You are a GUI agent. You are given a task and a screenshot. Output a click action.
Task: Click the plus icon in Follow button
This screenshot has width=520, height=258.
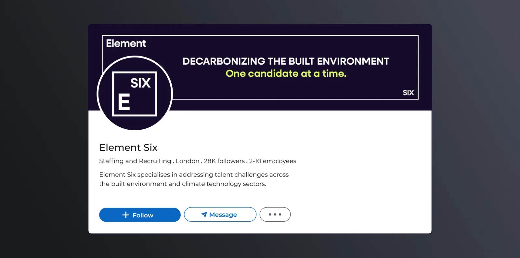pos(126,215)
